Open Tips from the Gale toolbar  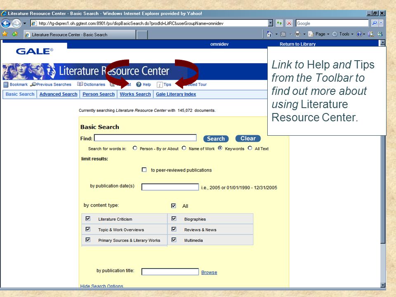(164, 84)
